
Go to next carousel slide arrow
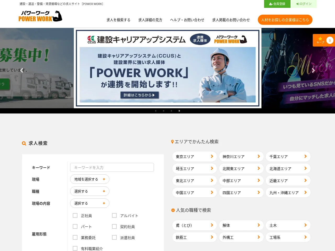click(x=313, y=70)
